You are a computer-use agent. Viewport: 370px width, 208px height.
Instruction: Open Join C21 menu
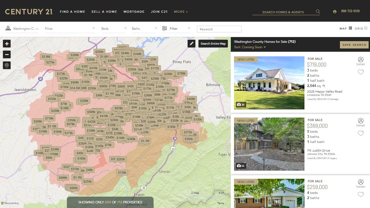[x=159, y=12]
